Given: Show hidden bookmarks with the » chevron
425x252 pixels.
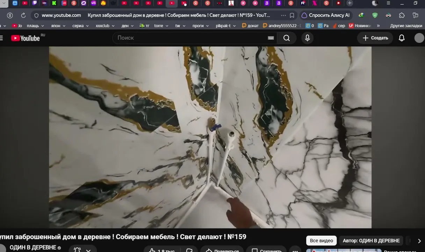Looking at the screenshot, I should coord(378,26).
